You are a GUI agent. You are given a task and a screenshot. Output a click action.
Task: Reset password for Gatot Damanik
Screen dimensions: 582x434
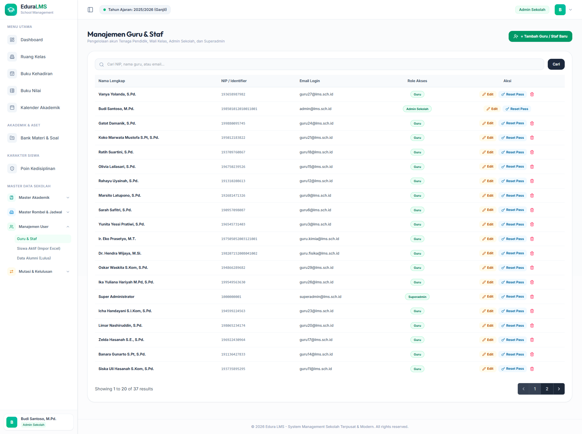[x=512, y=123]
